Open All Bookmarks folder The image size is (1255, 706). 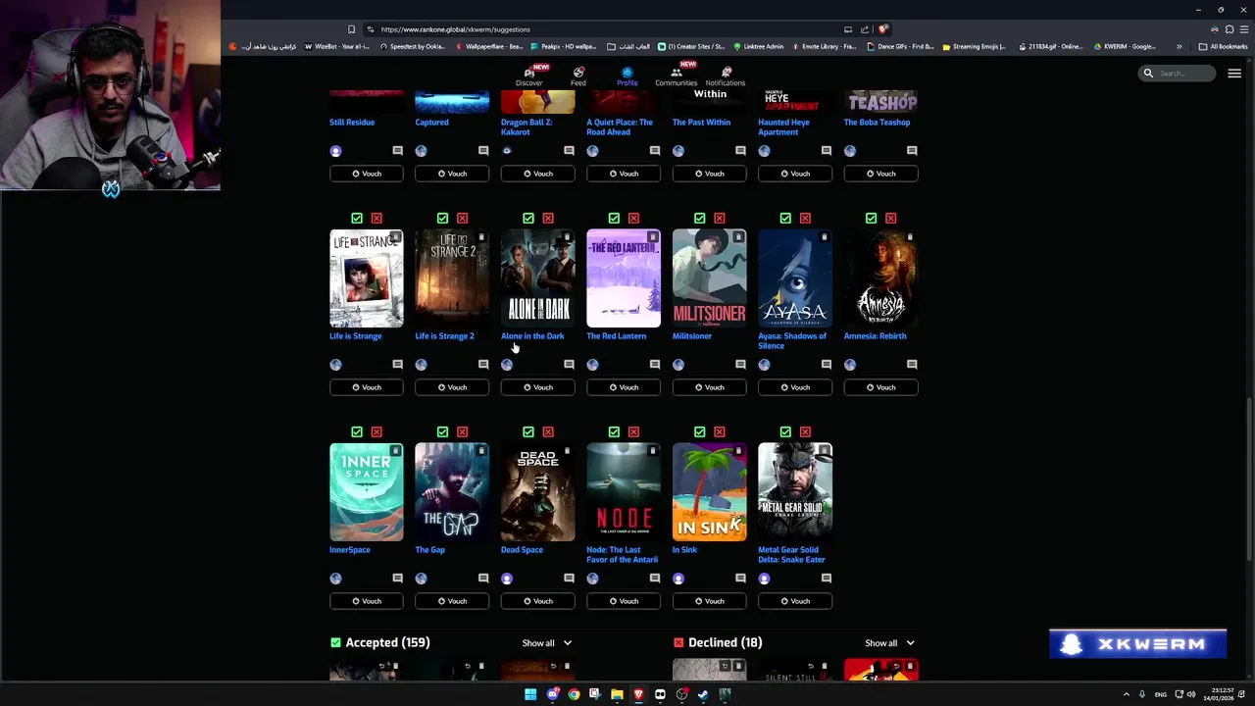(1223, 46)
